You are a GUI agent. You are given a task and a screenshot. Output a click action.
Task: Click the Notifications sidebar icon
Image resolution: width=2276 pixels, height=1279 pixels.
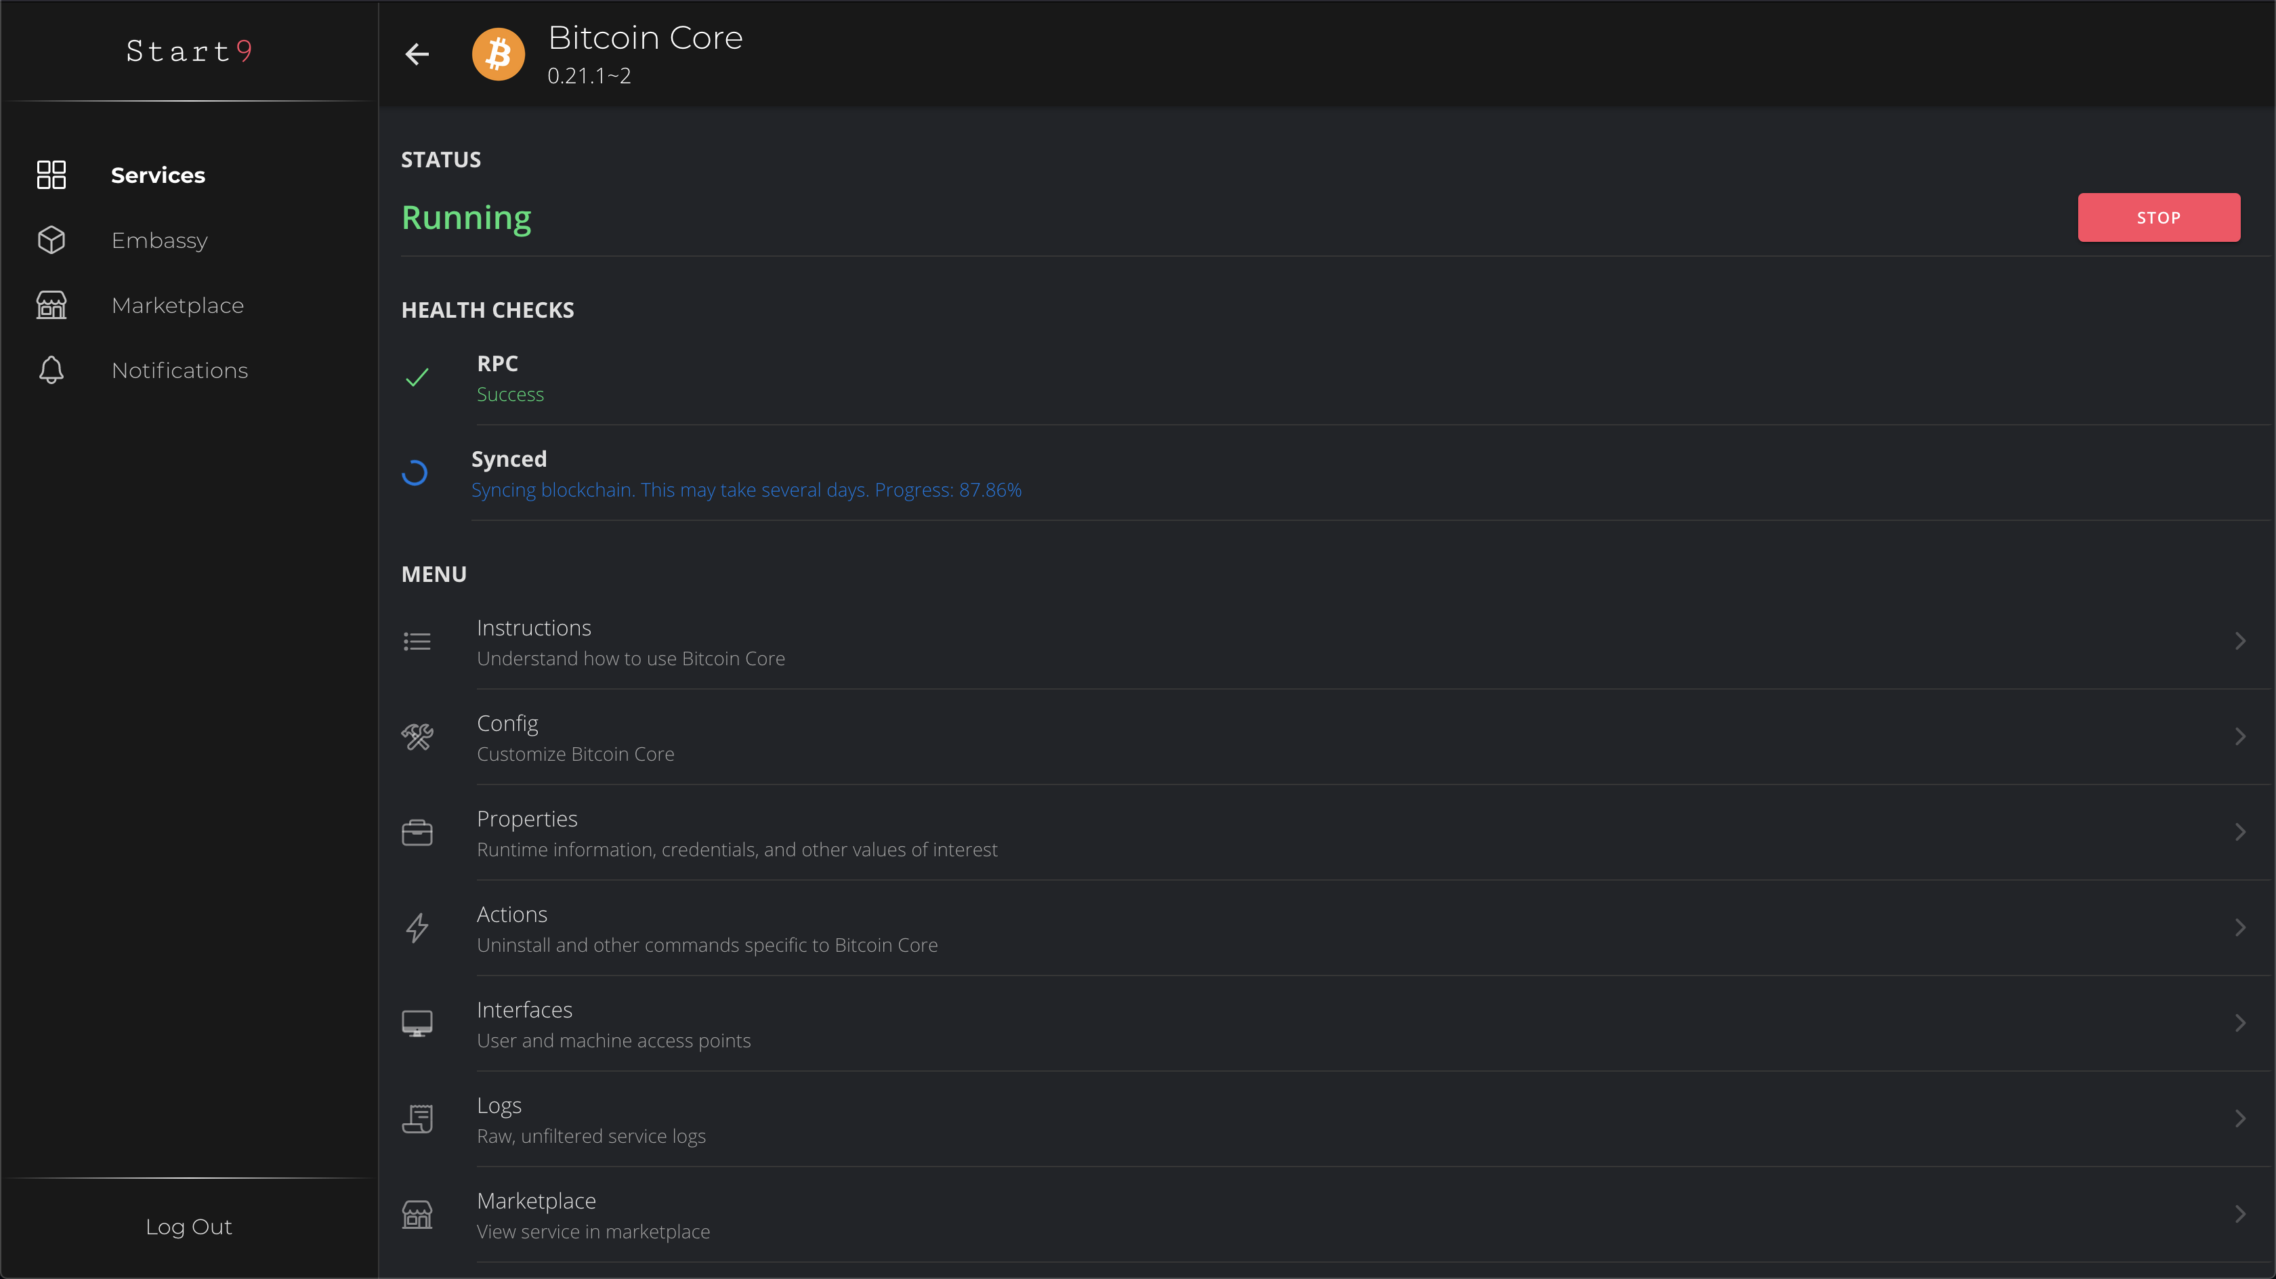coord(50,371)
